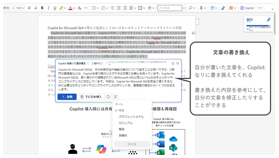This screenshot has height=158, width=279.
Task: Open the Editor pen icon in the toolbar
Action: point(223,8)
